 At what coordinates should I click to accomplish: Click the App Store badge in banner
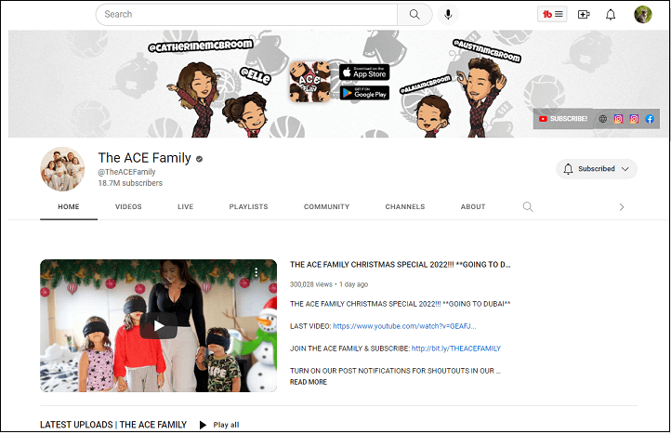tap(364, 72)
